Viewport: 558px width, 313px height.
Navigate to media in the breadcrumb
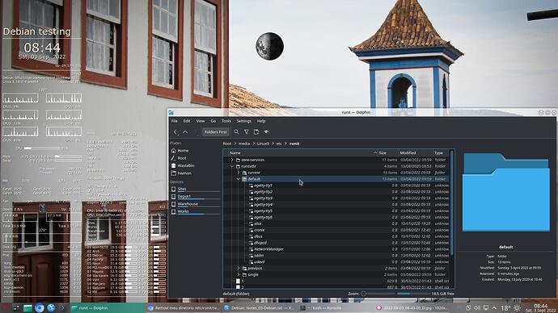[244, 144]
